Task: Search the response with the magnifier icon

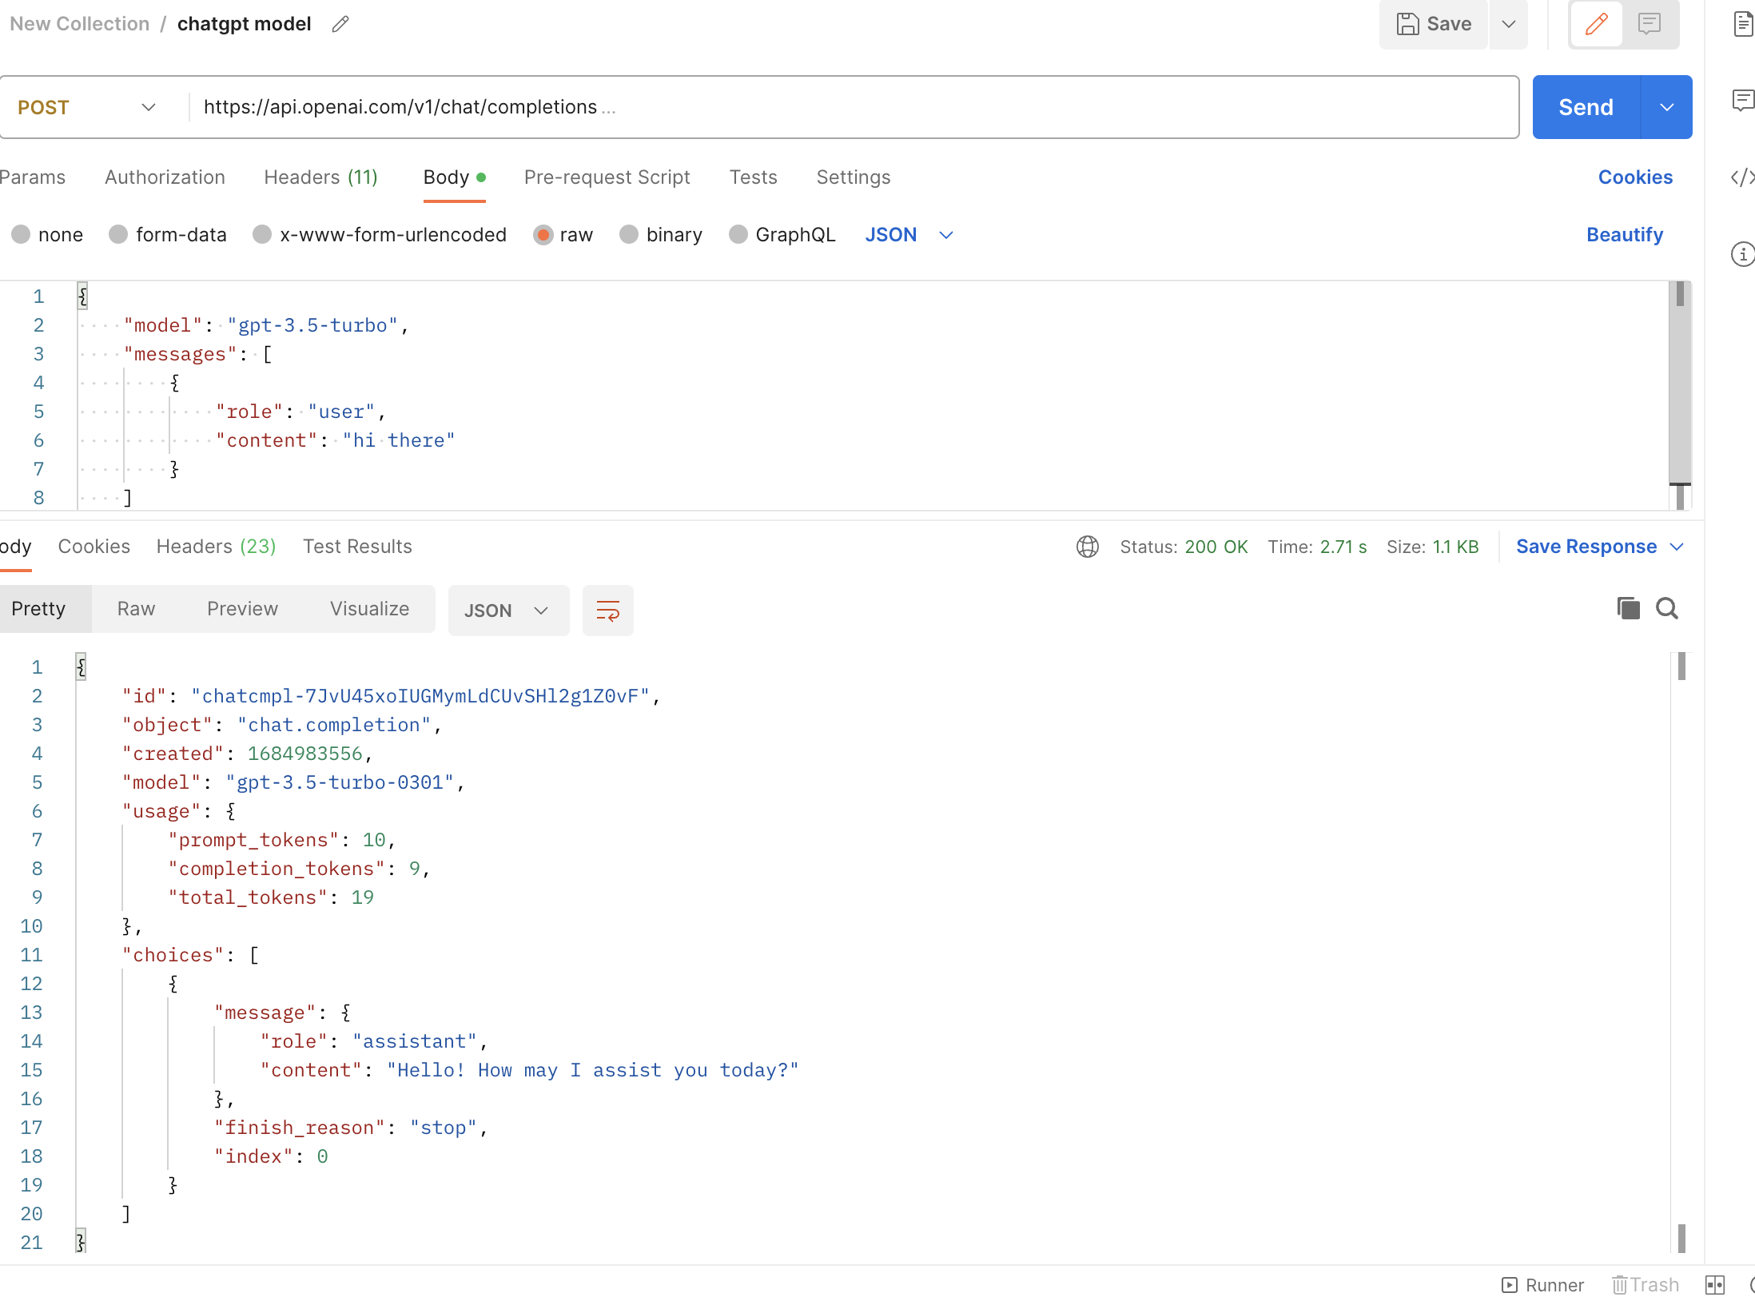Action: click(1667, 609)
